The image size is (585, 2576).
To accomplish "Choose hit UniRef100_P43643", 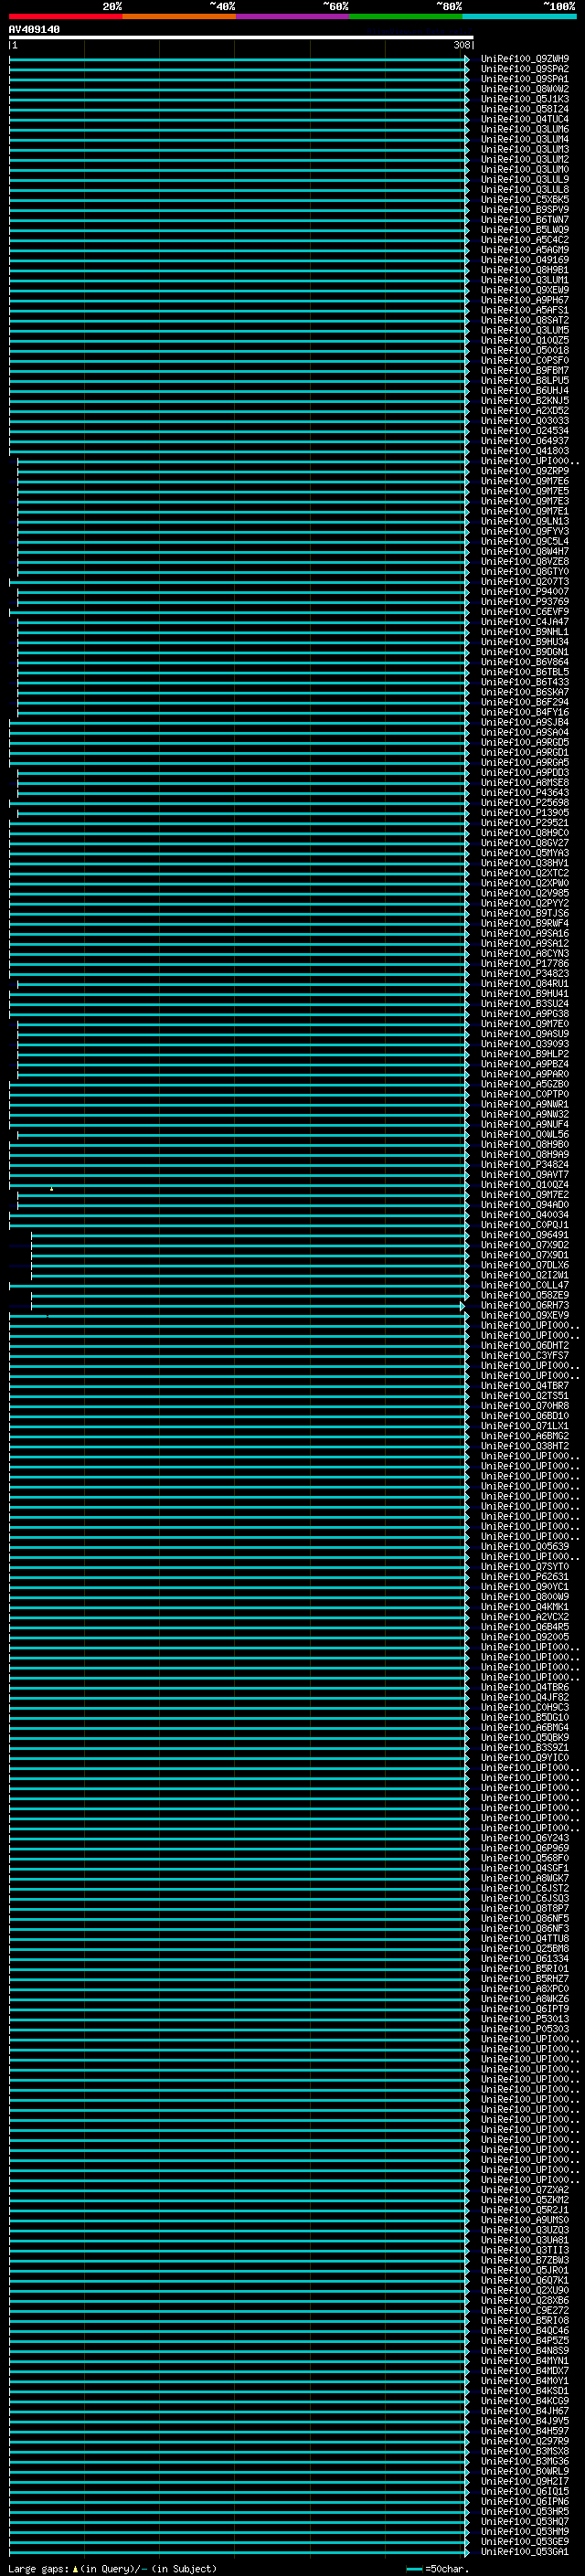I will [x=525, y=792].
